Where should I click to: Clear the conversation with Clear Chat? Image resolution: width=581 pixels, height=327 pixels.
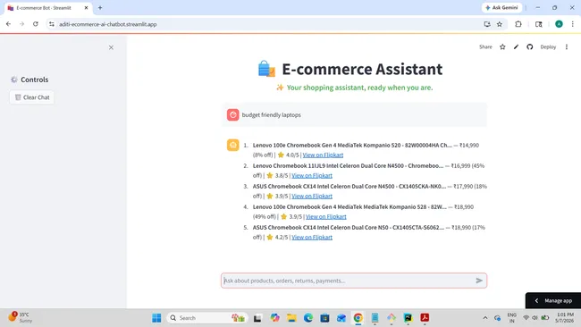coord(32,97)
